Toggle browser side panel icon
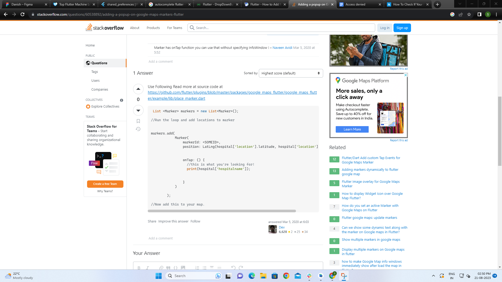Viewport: 502px width, 282px height. click(479, 14)
